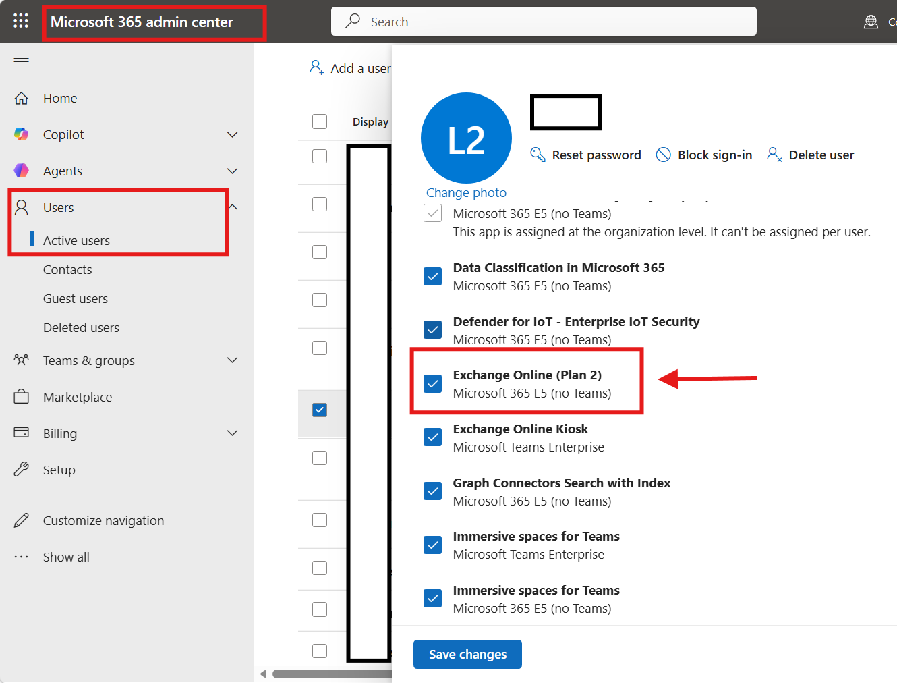Click the Marketplace bag icon

coord(22,397)
